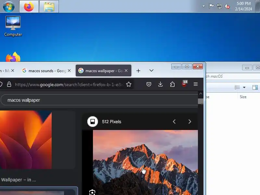This screenshot has width=260, height=195.
Task: Select the Computer desktop icon
Action: (13, 26)
